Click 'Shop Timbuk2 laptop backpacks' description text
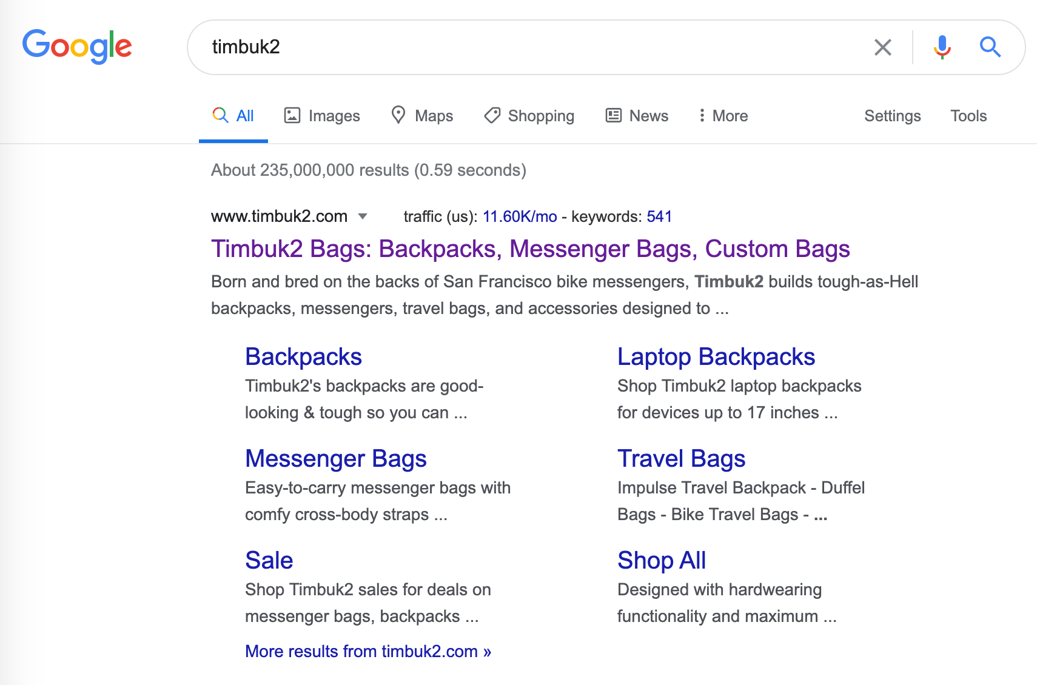This screenshot has height=685, width=1037. coord(739,386)
